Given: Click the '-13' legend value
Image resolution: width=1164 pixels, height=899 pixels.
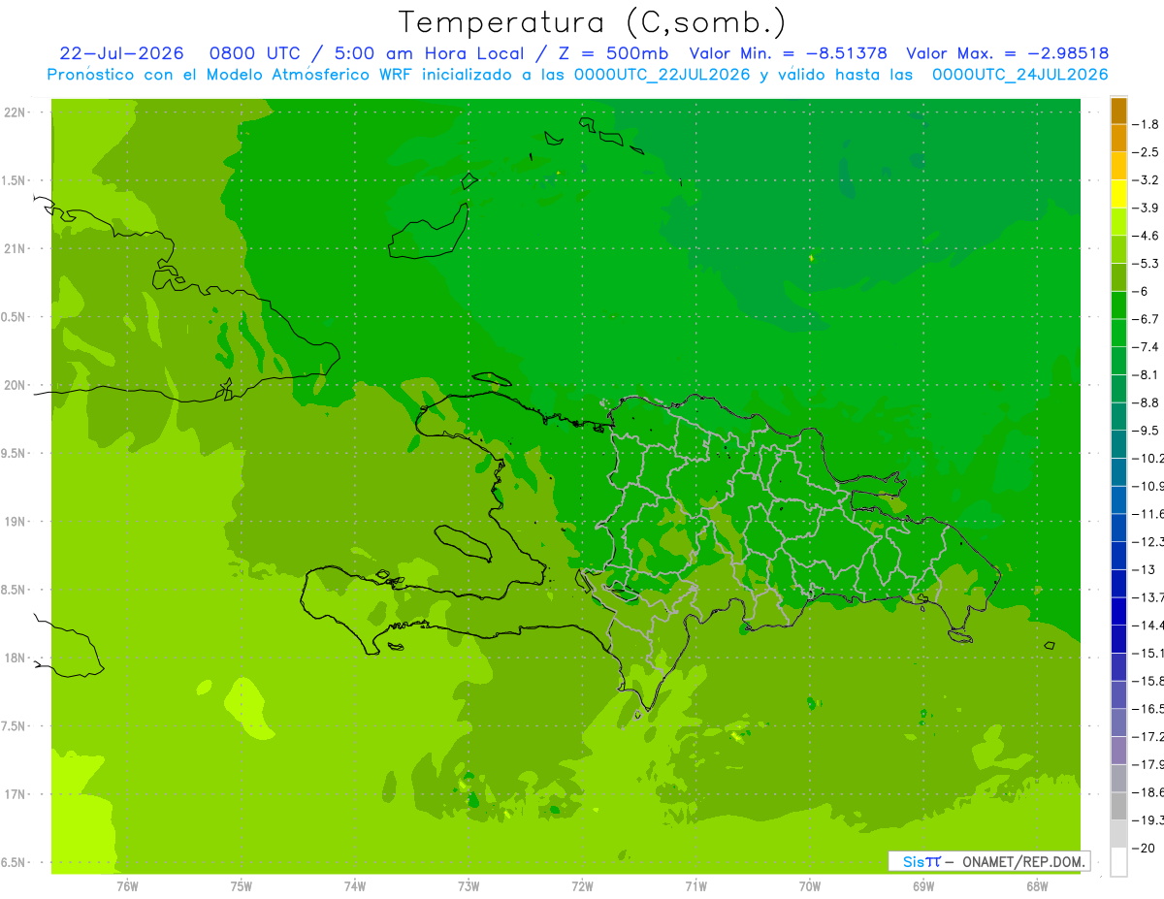Looking at the screenshot, I should [1143, 569].
